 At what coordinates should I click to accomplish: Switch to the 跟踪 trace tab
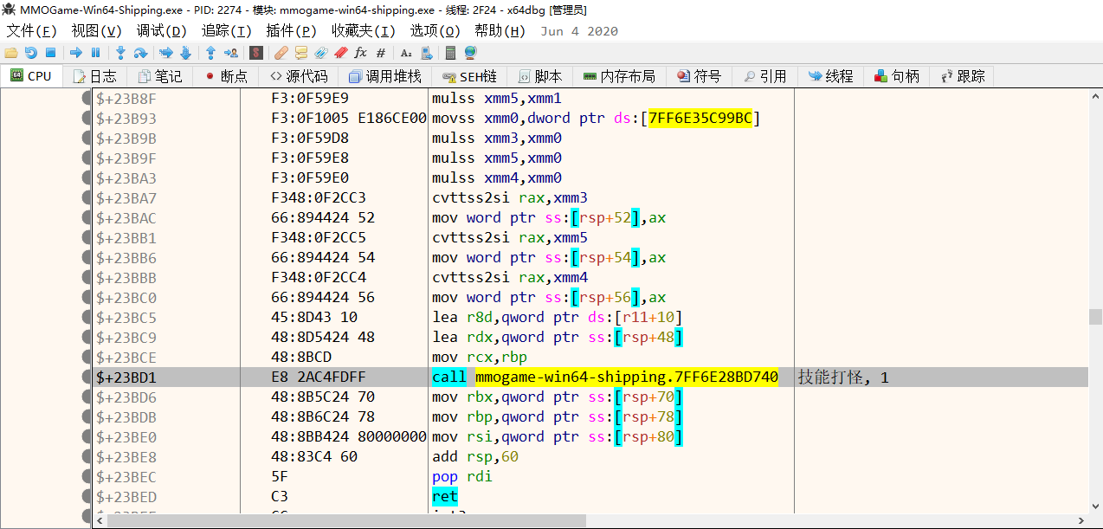[x=963, y=76]
